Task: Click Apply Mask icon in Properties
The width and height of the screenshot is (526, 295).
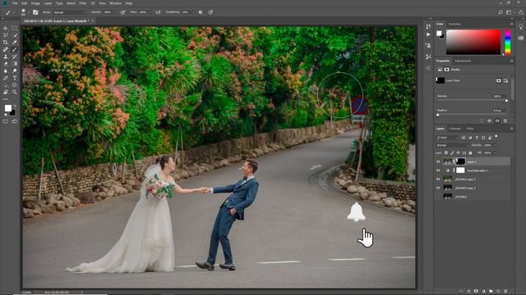Action: click(x=490, y=120)
